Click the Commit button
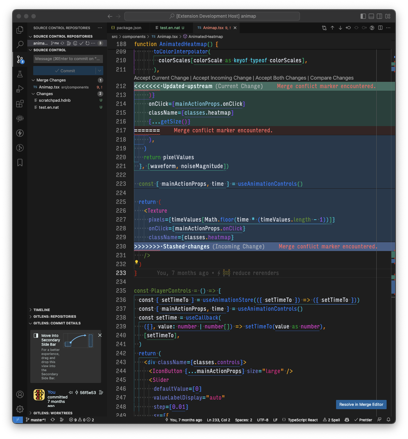The width and height of the screenshot is (408, 439). coord(65,71)
